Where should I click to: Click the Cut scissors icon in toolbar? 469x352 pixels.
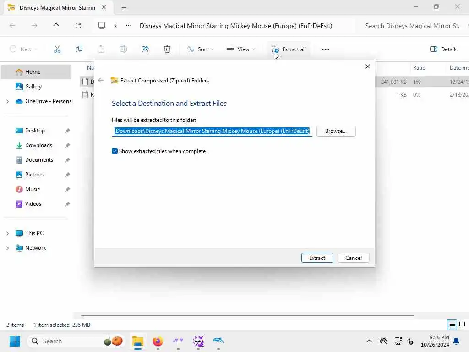pyautogui.click(x=57, y=49)
